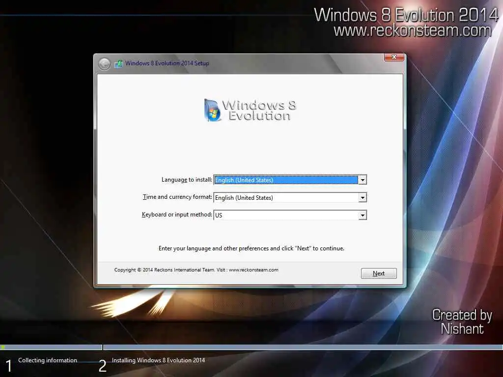
Task: Click the installation progress bar at the bottom
Action: [251, 347]
